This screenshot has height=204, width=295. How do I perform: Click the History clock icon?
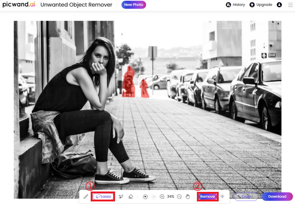coord(228,5)
